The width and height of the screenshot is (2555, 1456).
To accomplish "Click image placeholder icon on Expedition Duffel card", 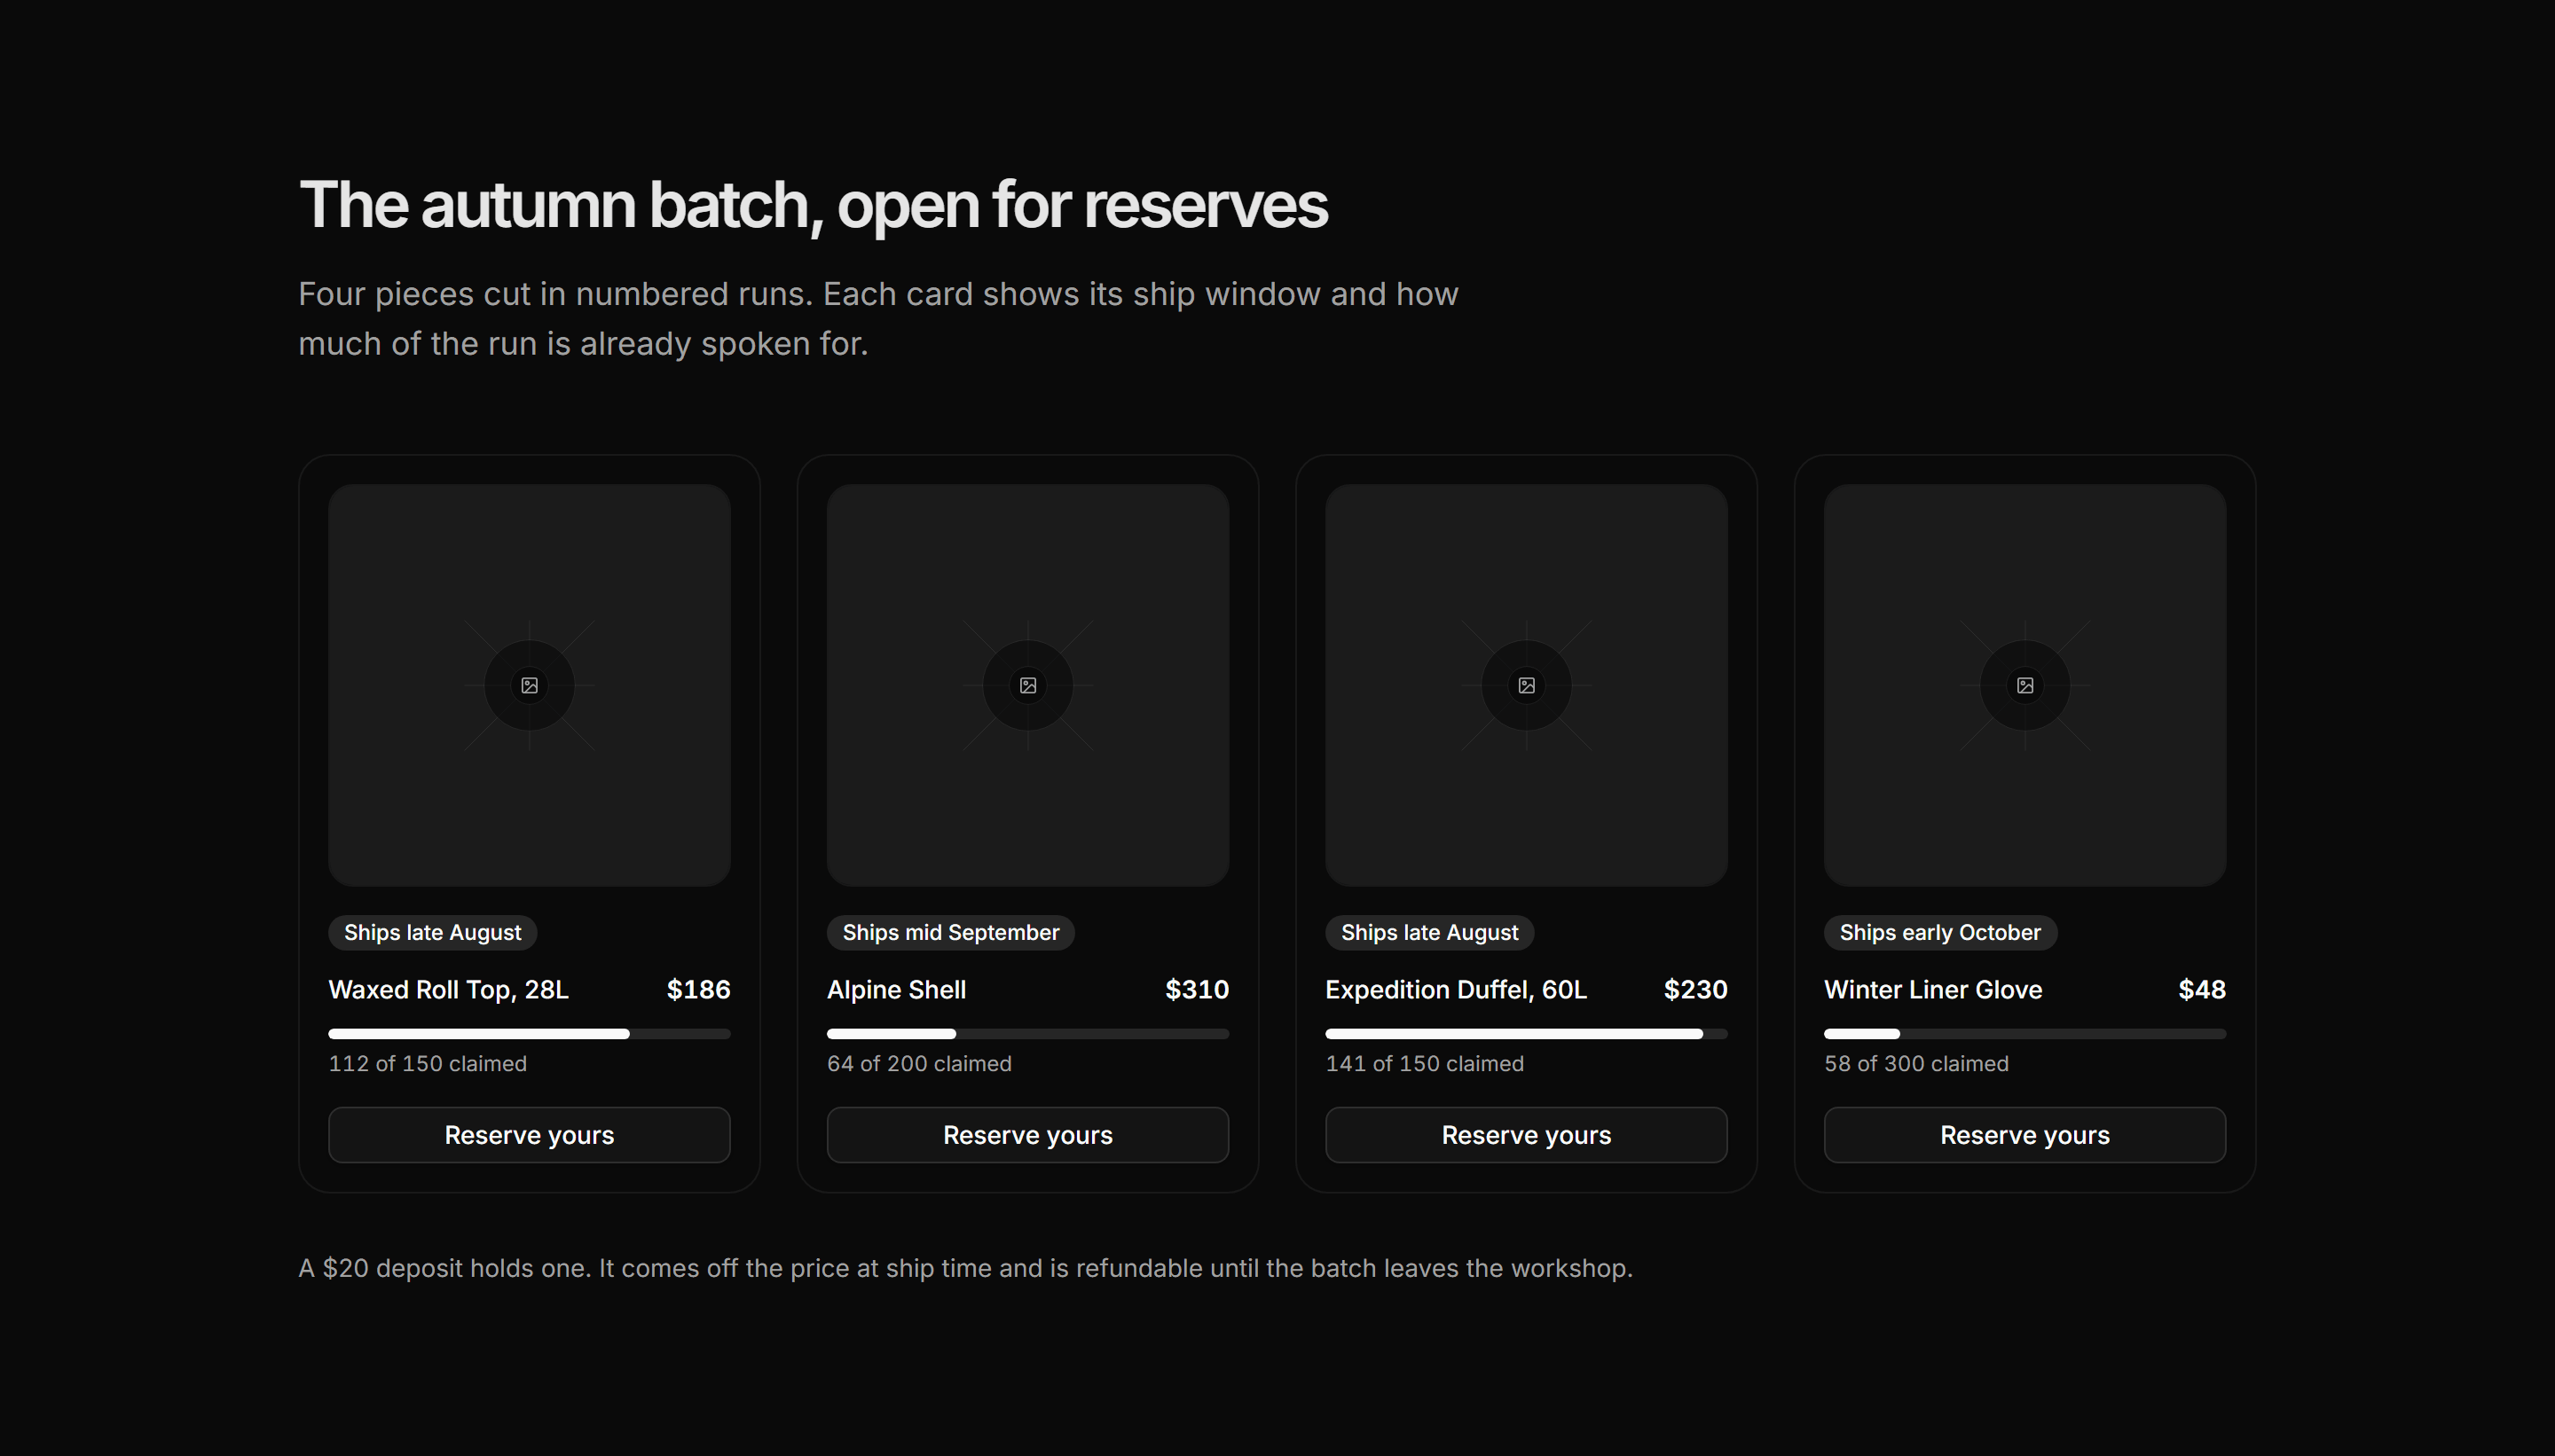I will [x=1527, y=685].
